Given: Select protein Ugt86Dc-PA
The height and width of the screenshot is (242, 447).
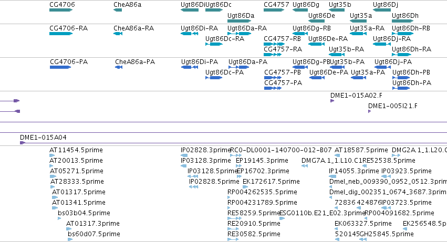Looking at the screenshot, I should (214, 78).
